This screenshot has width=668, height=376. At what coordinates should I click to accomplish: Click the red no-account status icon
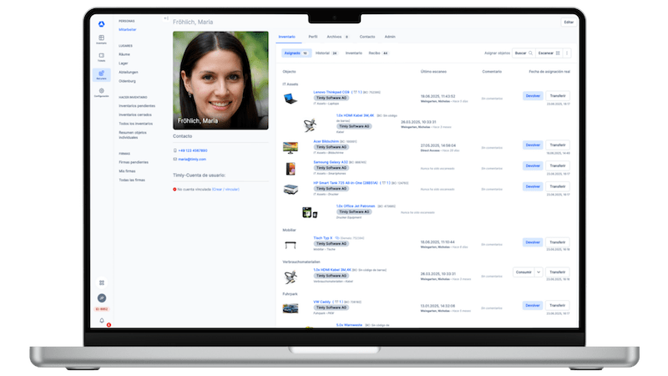[x=175, y=190]
